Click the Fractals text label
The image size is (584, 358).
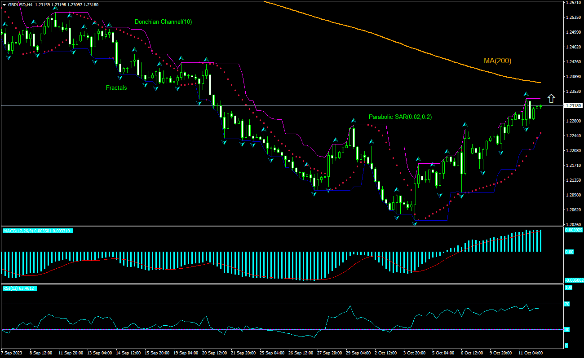116,87
